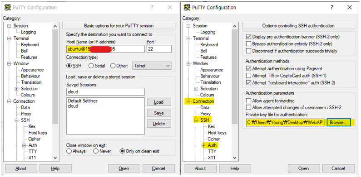361x177 pixels.
Task: Select X11 in left window tree
Action: click(32, 158)
